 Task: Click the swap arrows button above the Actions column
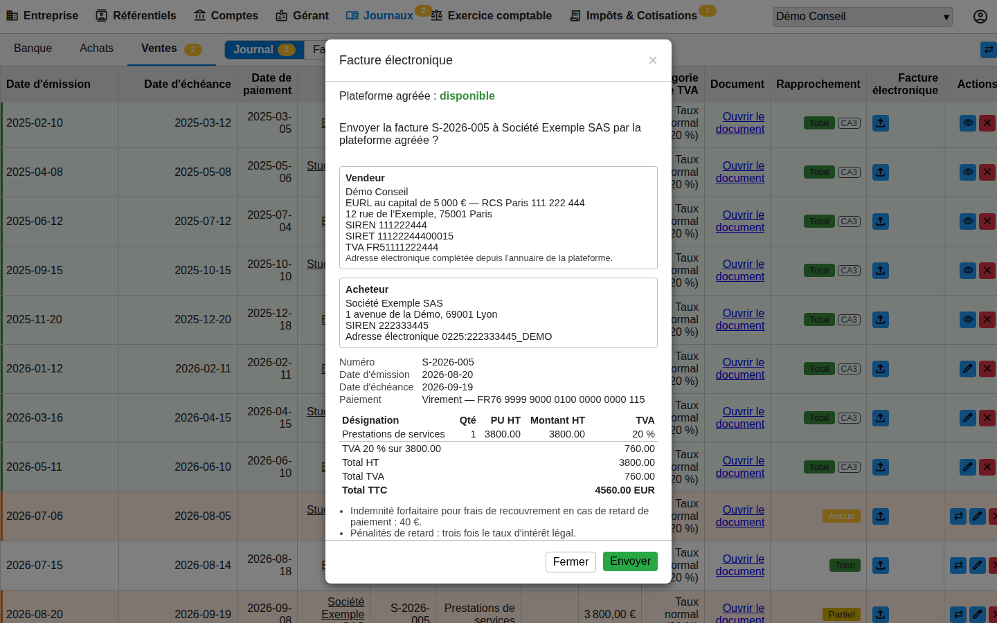(x=989, y=50)
